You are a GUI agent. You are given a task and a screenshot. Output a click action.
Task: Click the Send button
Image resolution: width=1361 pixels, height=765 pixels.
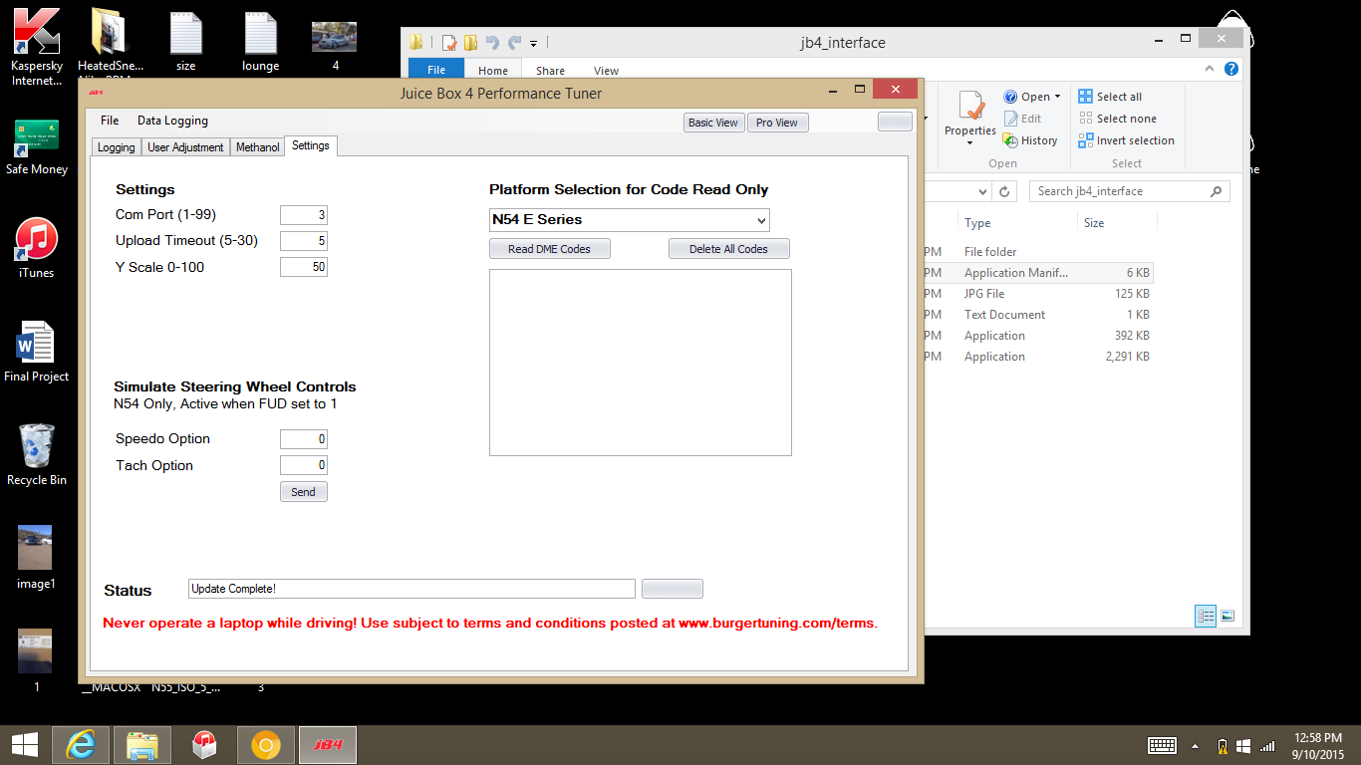tap(303, 492)
